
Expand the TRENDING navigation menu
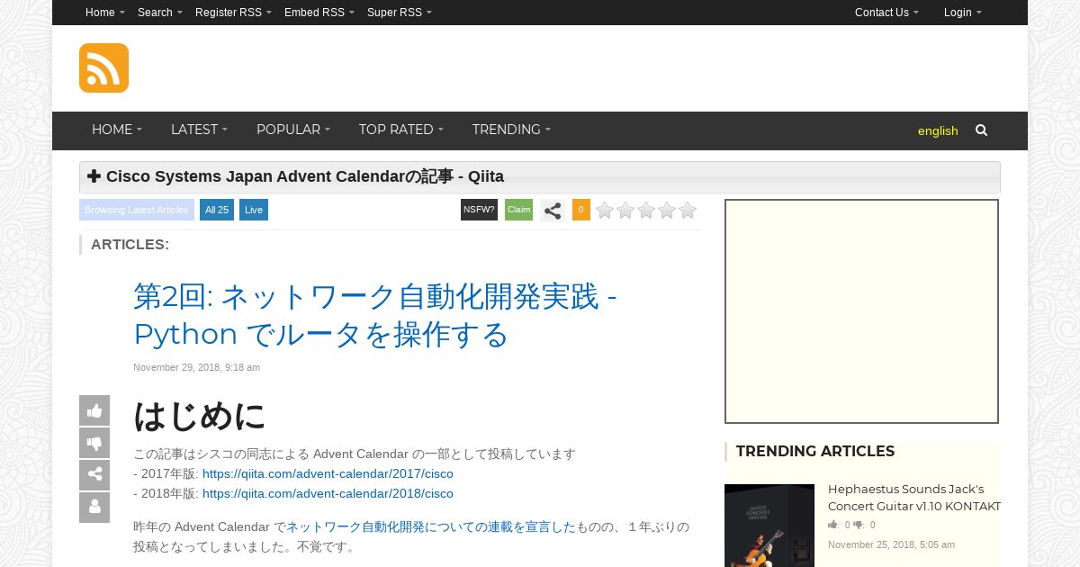[x=511, y=130]
